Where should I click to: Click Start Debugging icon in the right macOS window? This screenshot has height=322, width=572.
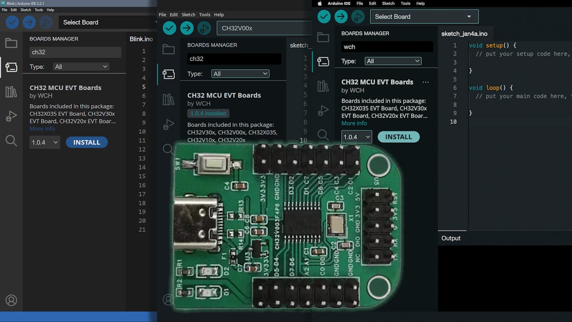pos(357,17)
